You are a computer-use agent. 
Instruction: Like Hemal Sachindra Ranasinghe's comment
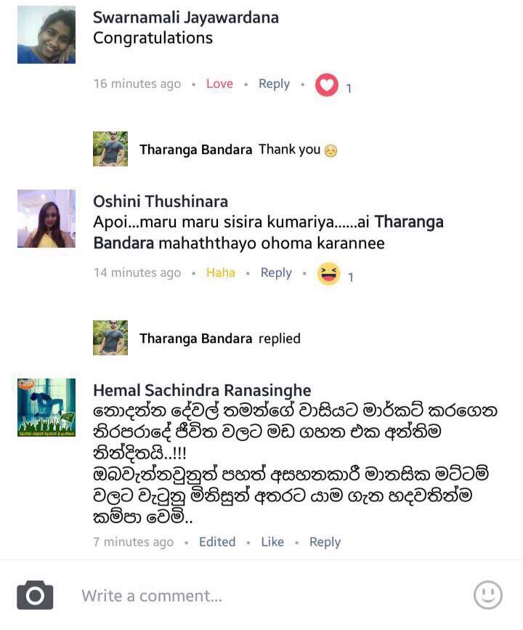[272, 541]
